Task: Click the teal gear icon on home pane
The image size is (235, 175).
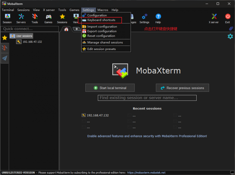Action: (x=230, y=36)
